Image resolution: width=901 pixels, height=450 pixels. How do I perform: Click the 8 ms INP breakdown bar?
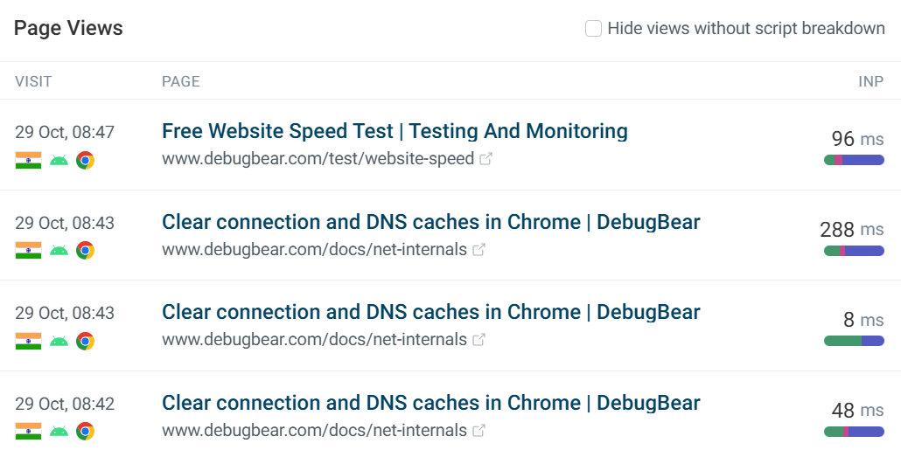point(854,341)
